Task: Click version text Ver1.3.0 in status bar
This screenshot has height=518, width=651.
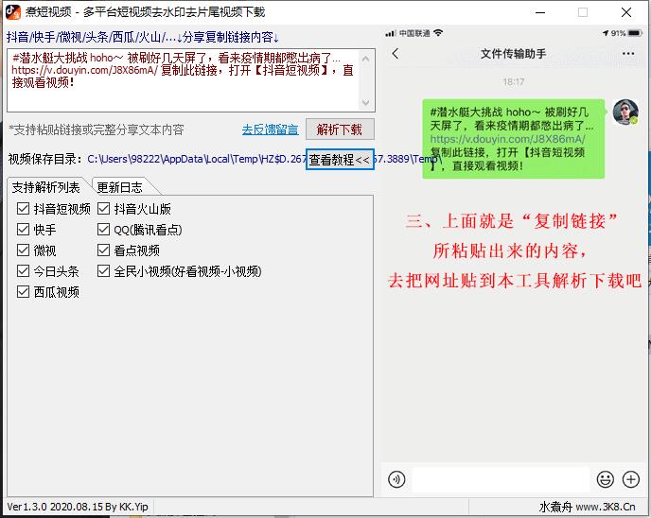Action: click(x=78, y=507)
